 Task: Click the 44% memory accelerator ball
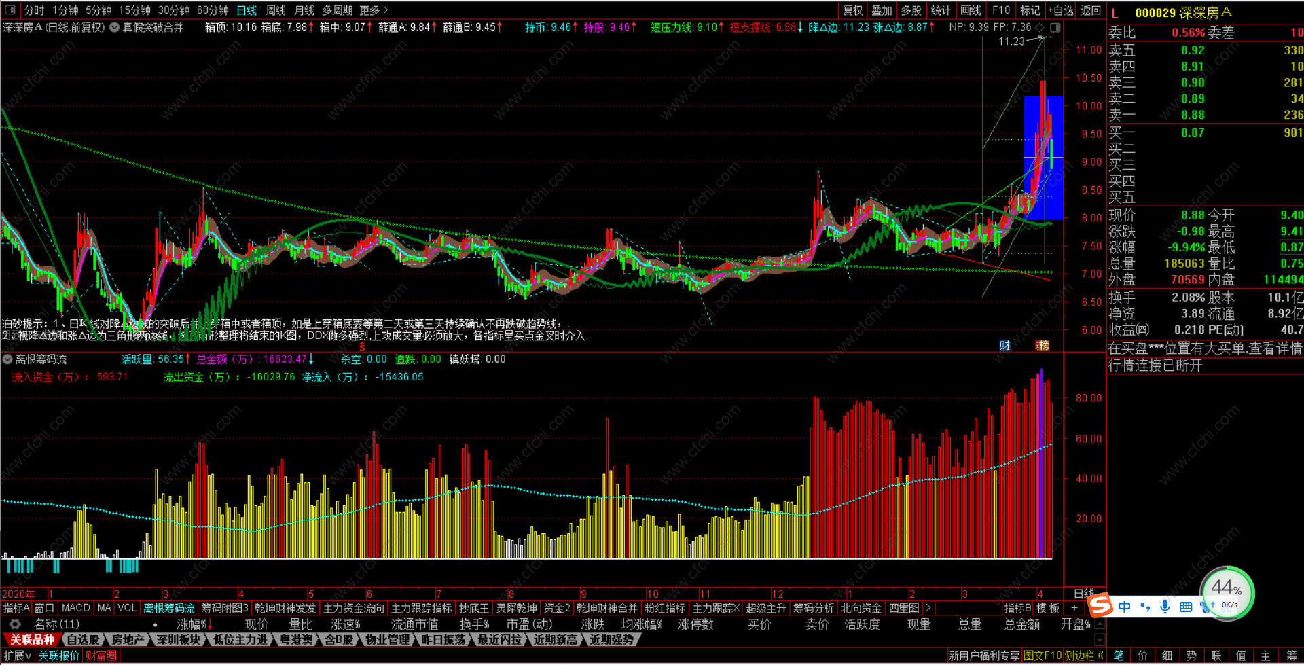point(1227,593)
